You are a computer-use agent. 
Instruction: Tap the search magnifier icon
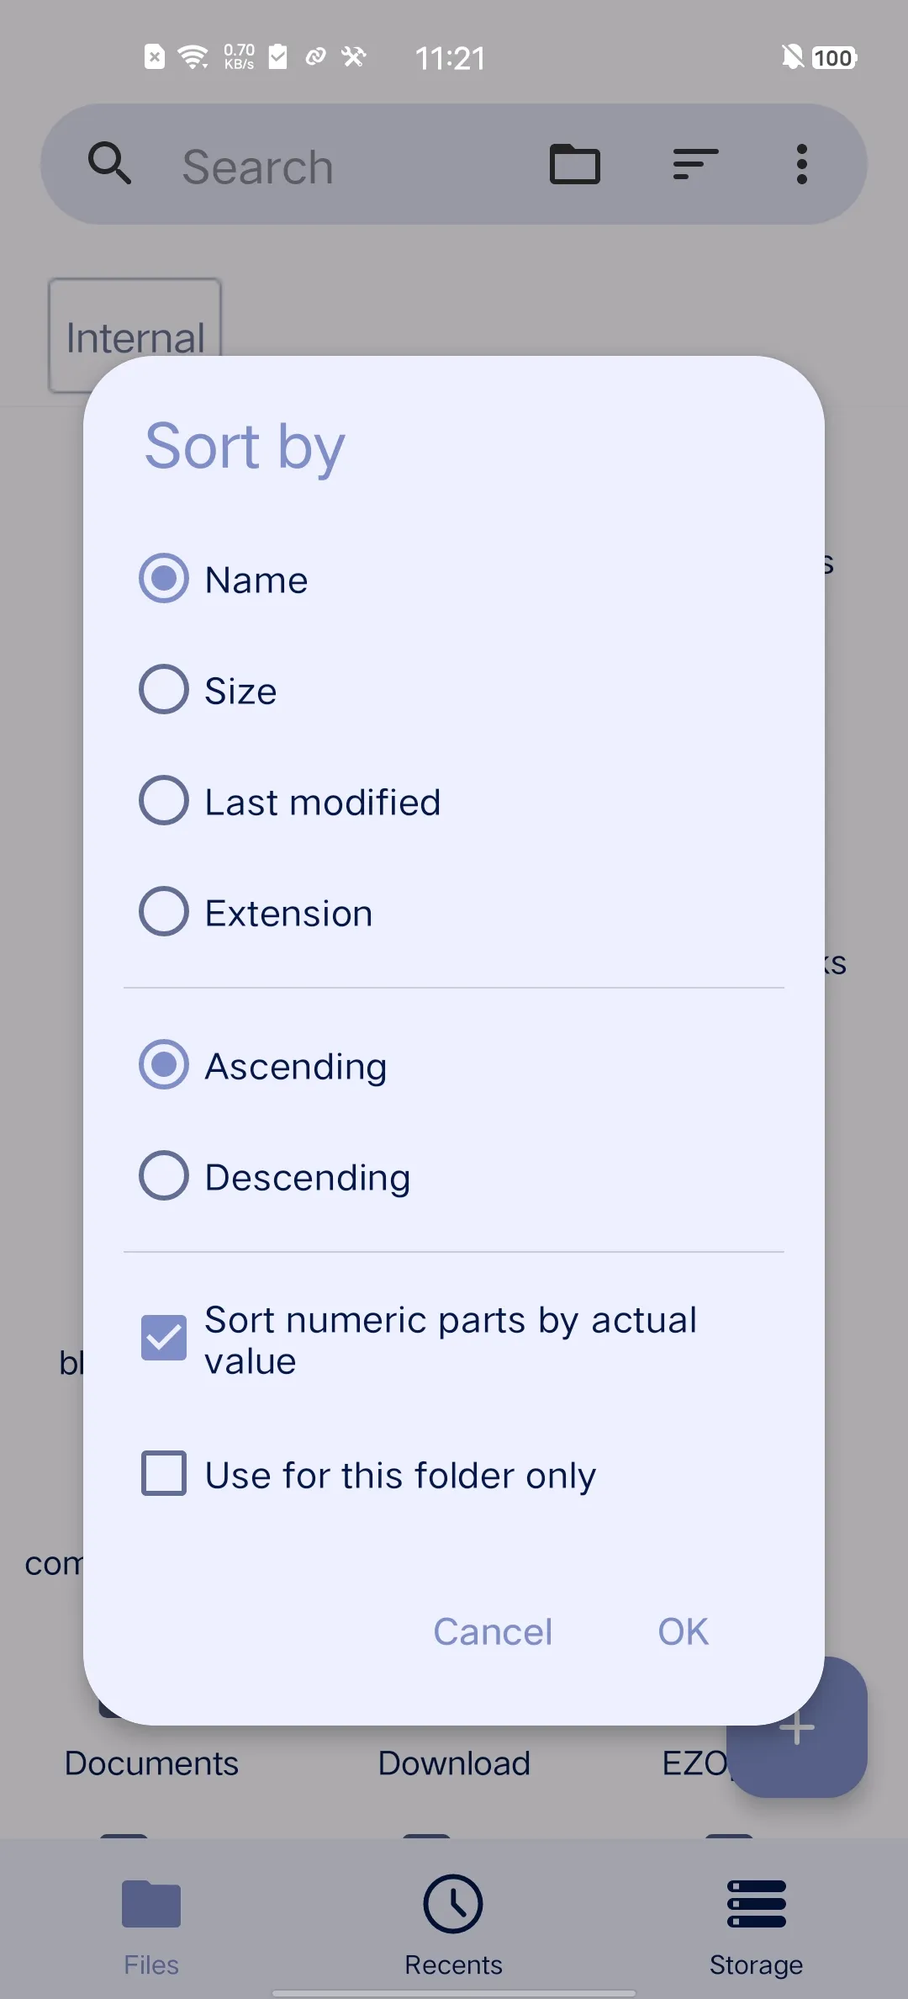point(110,163)
